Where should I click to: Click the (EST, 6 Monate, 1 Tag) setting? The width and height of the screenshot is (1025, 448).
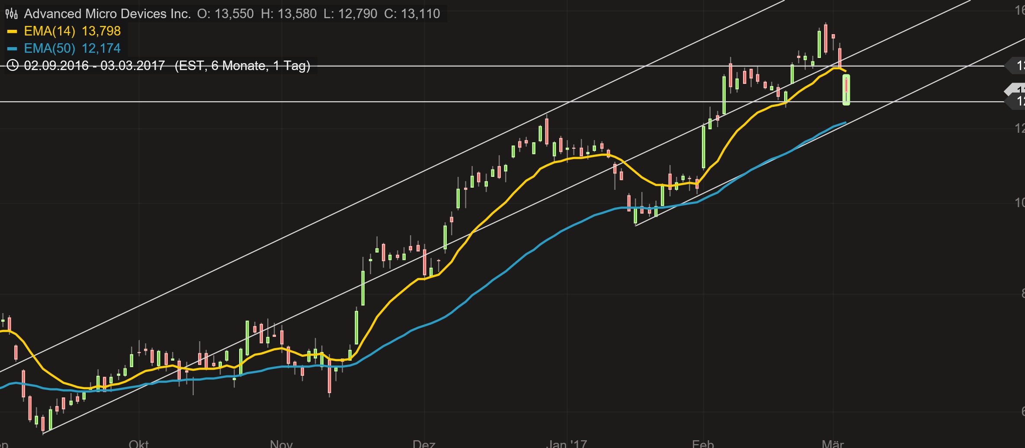pos(242,66)
